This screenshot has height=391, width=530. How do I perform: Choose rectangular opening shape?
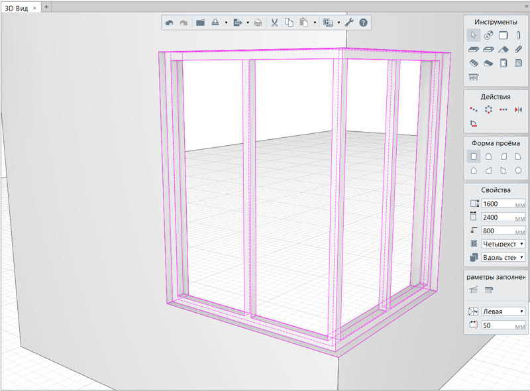click(x=474, y=156)
